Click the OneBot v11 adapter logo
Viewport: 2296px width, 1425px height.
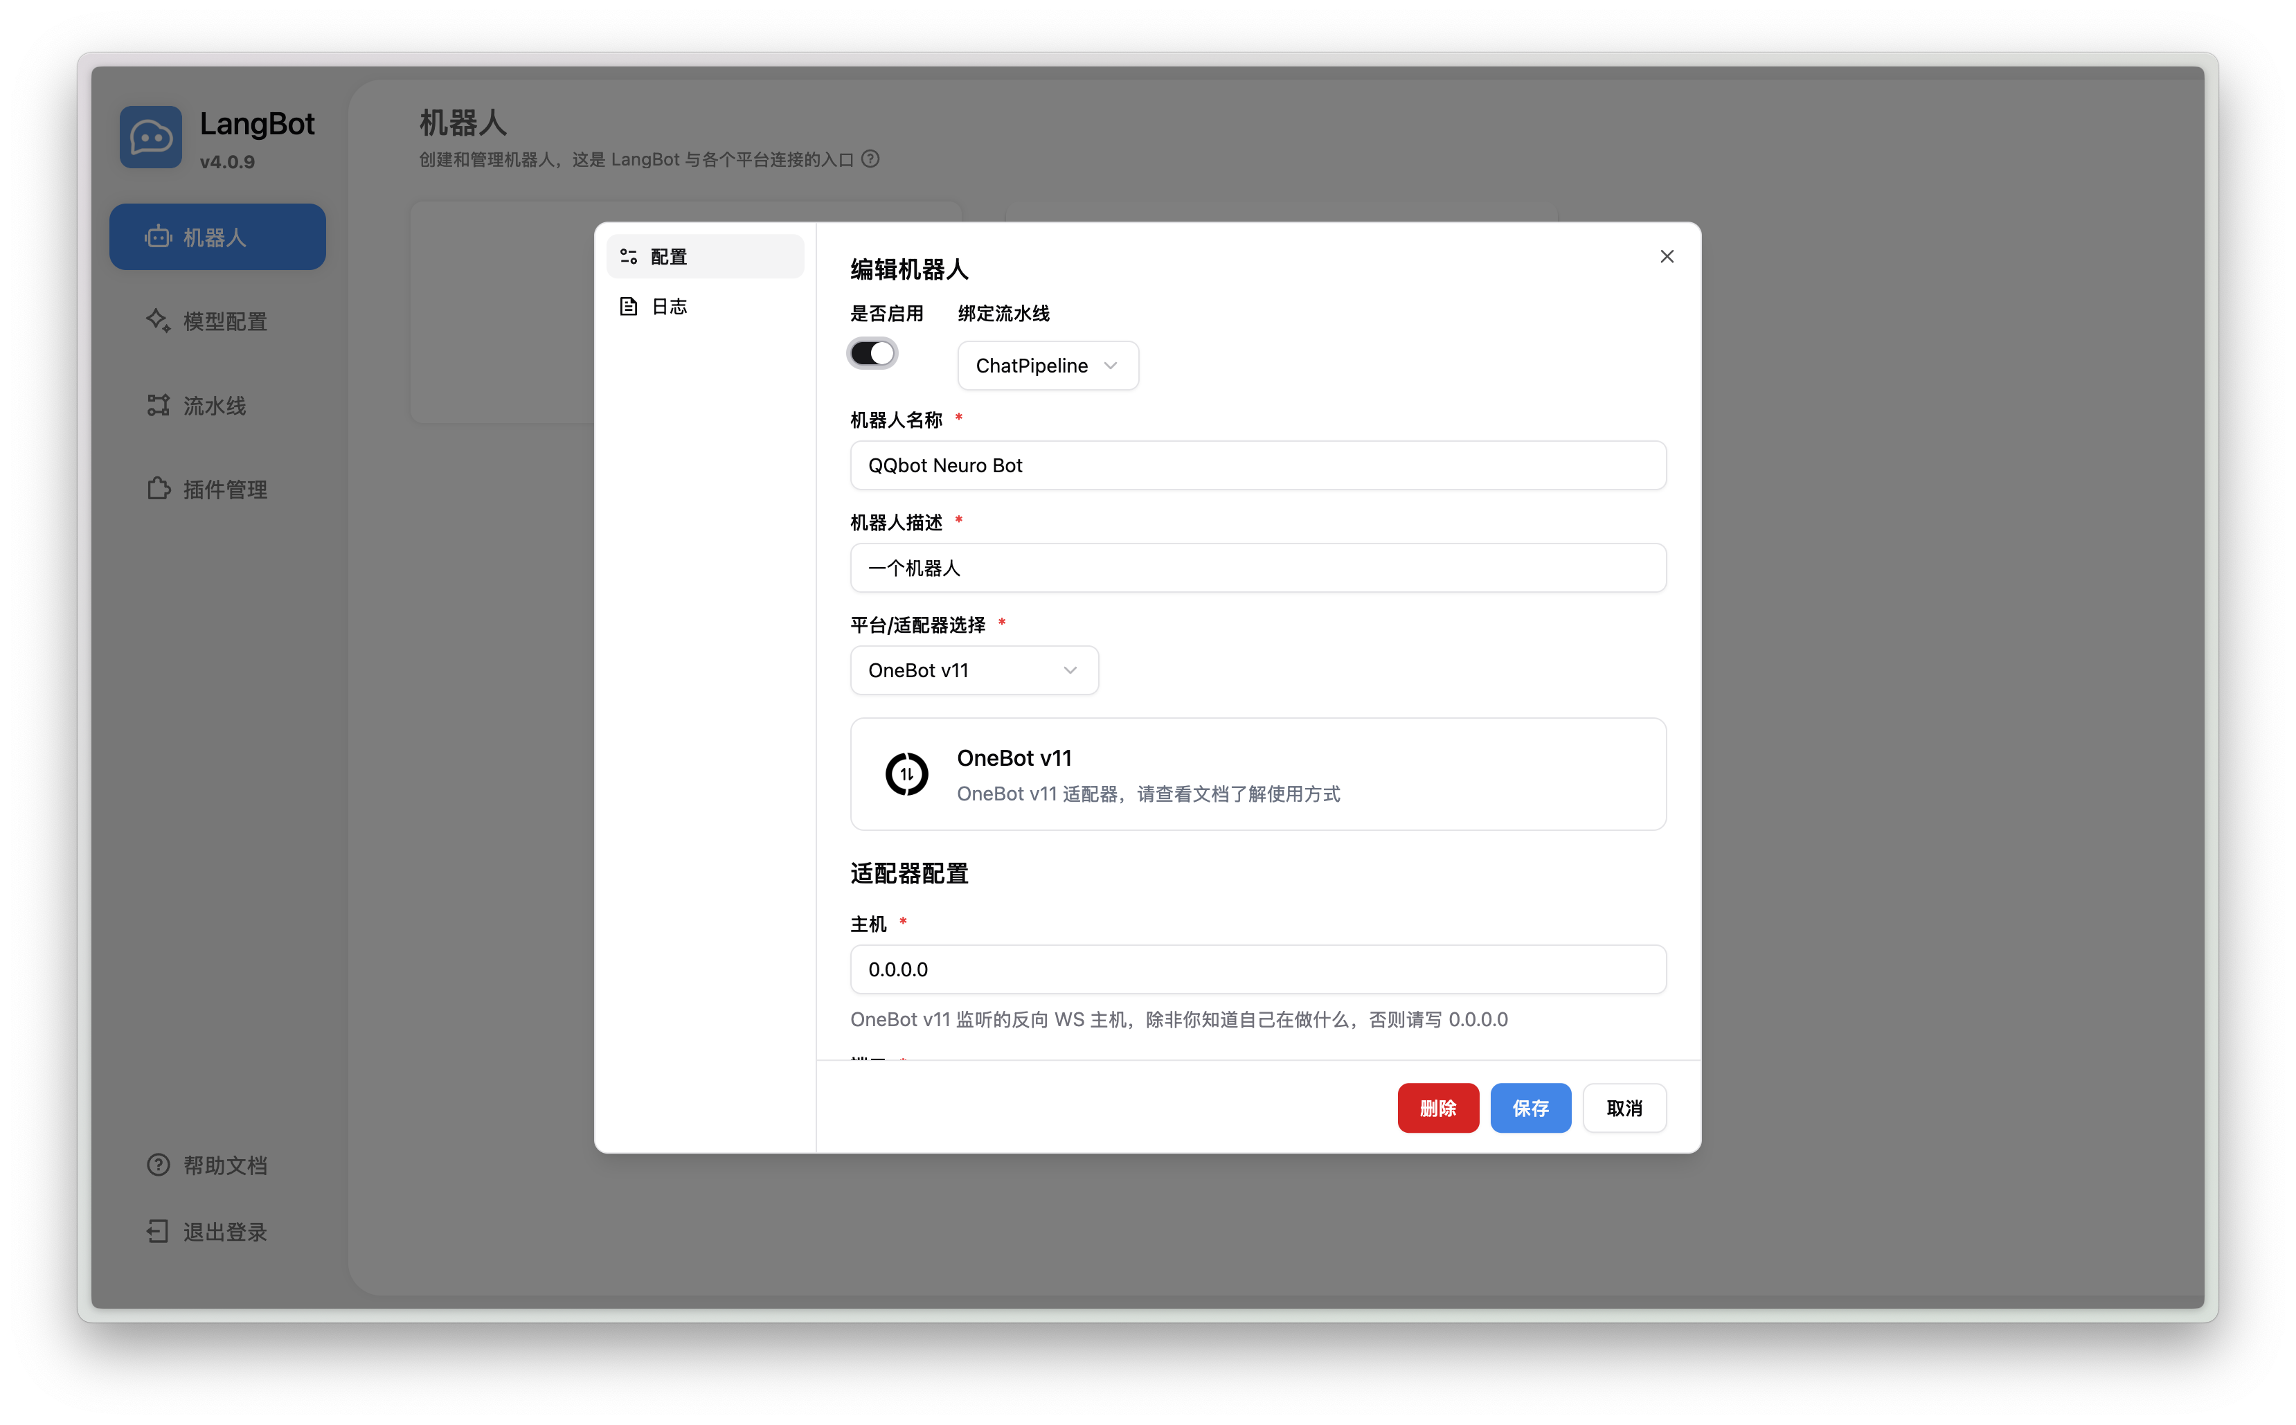(906, 773)
